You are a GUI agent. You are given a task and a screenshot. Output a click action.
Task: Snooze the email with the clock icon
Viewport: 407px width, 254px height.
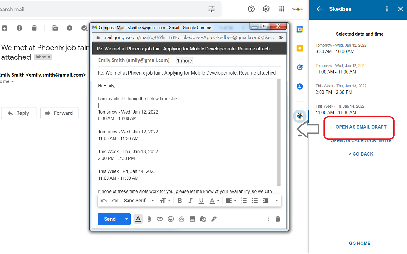[x=70, y=28]
